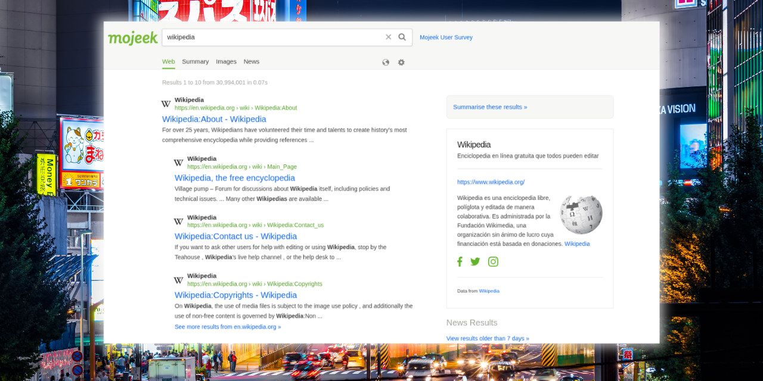Click "See more results from en.wikipedia.org »"
763x381 pixels.
pyautogui.click(x=228, y=327)
